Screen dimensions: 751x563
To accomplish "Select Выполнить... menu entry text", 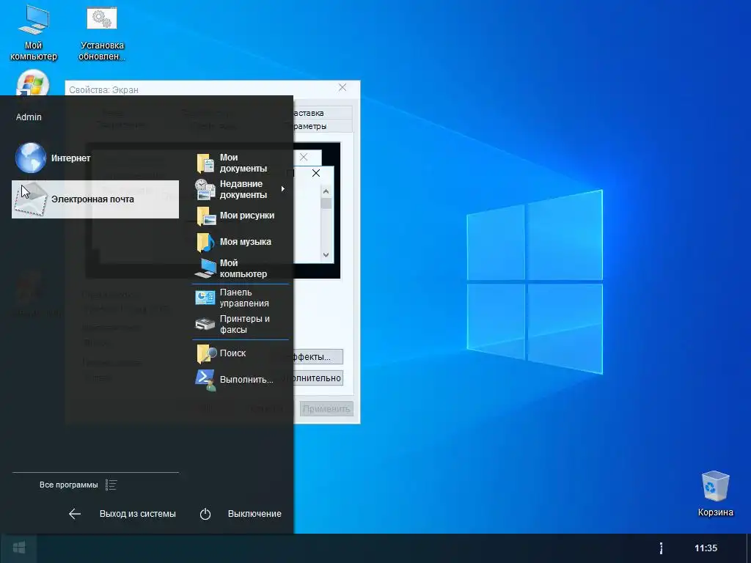I will (x=246, y=380).
